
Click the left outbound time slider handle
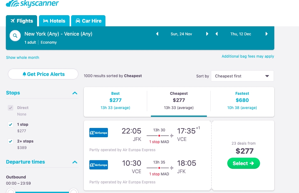(11, 192)
